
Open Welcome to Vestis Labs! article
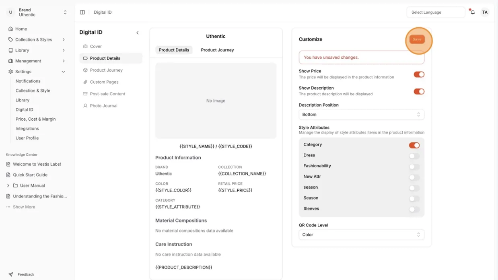pos(37,164)
